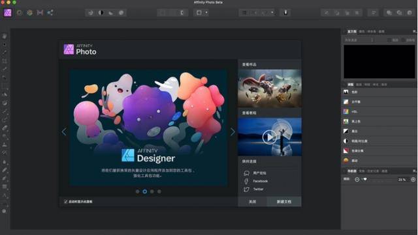Toggle the Layer checkbox in Histogram panel

[x=389, y=40]
